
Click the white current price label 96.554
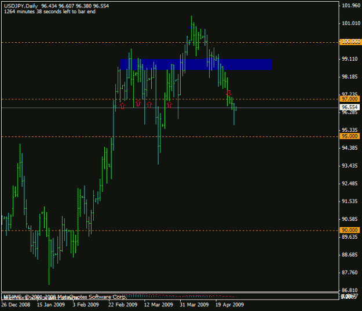(349, 107)
